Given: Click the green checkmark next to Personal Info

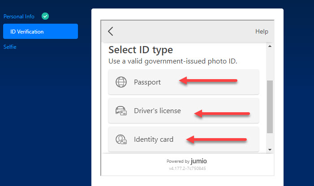Looking at the screenshot, I should coord(45,16).
